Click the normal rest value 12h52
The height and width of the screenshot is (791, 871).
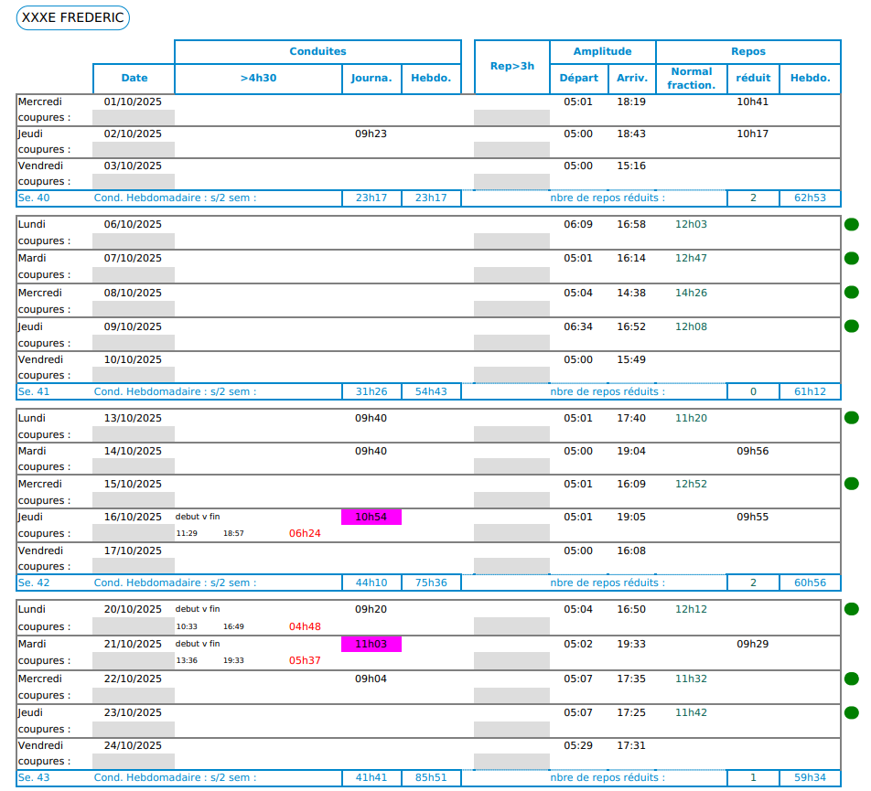(x=691, y=485)
